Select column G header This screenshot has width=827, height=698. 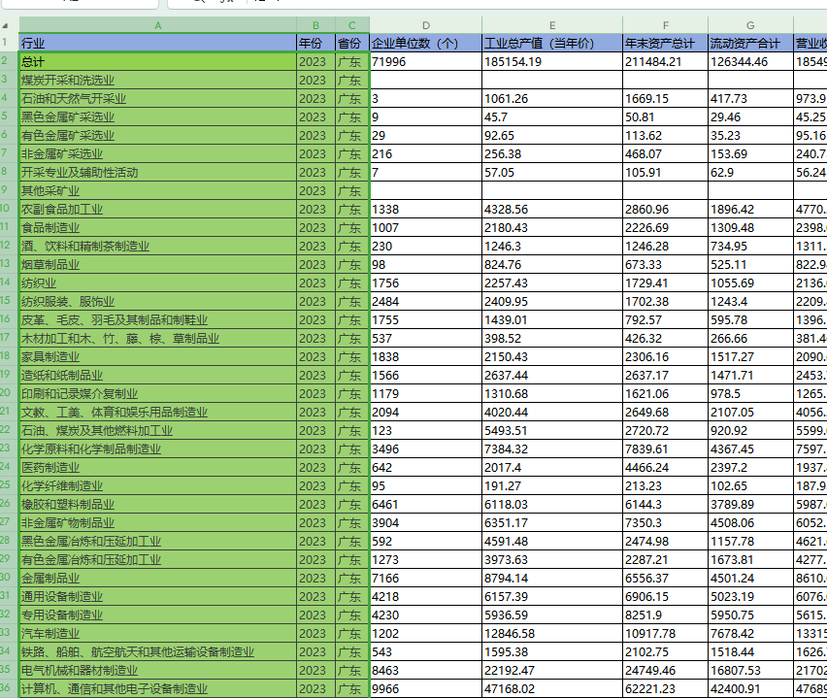750,25
